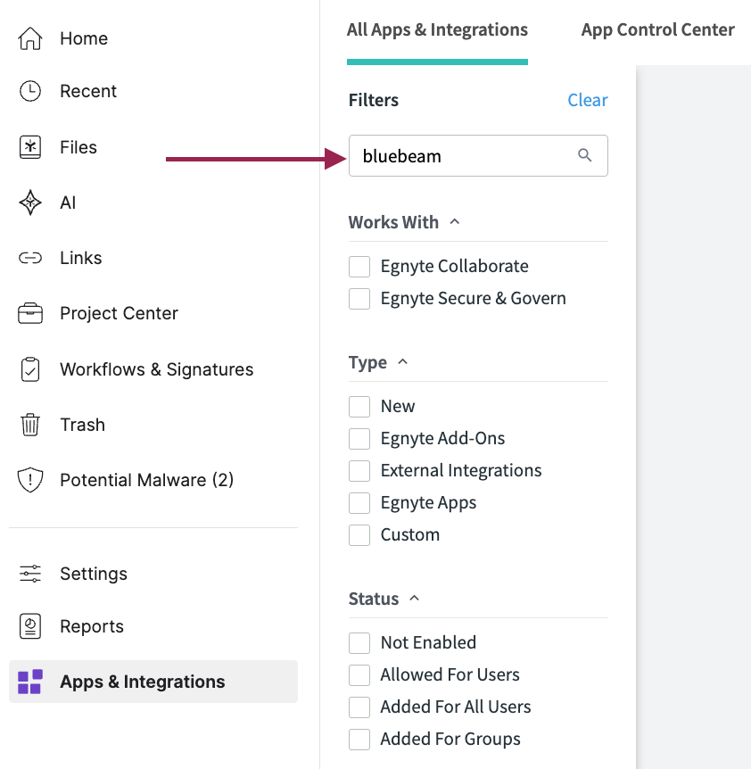Check the Egnyte Add-Ons checkbox
Viewport: 751px width, 769px height.
click(359, 438)
